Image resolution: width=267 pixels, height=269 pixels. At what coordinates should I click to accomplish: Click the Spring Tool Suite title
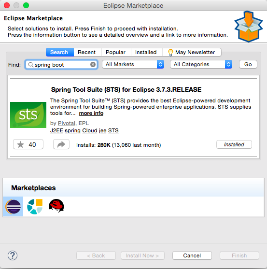coord(126,89)
